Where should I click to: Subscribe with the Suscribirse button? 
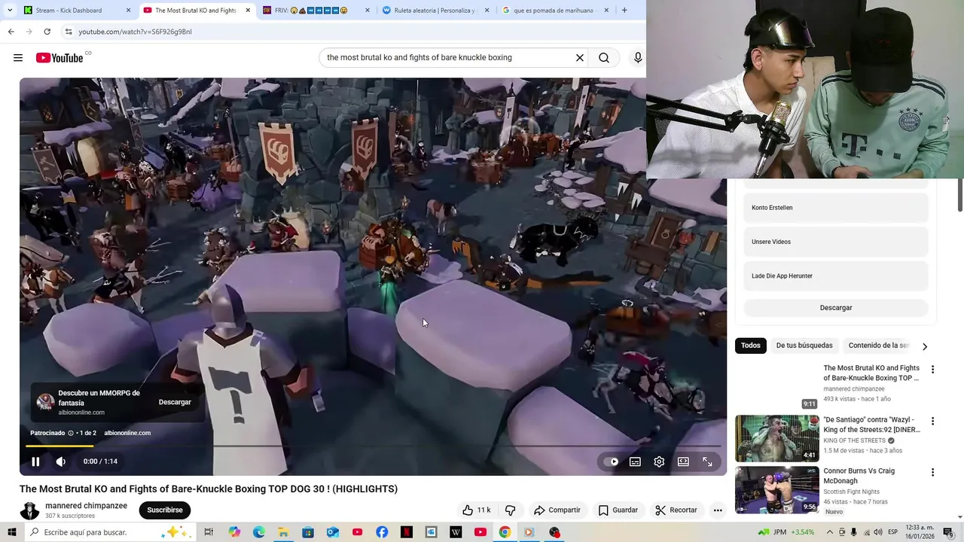[x=165, y=510]
